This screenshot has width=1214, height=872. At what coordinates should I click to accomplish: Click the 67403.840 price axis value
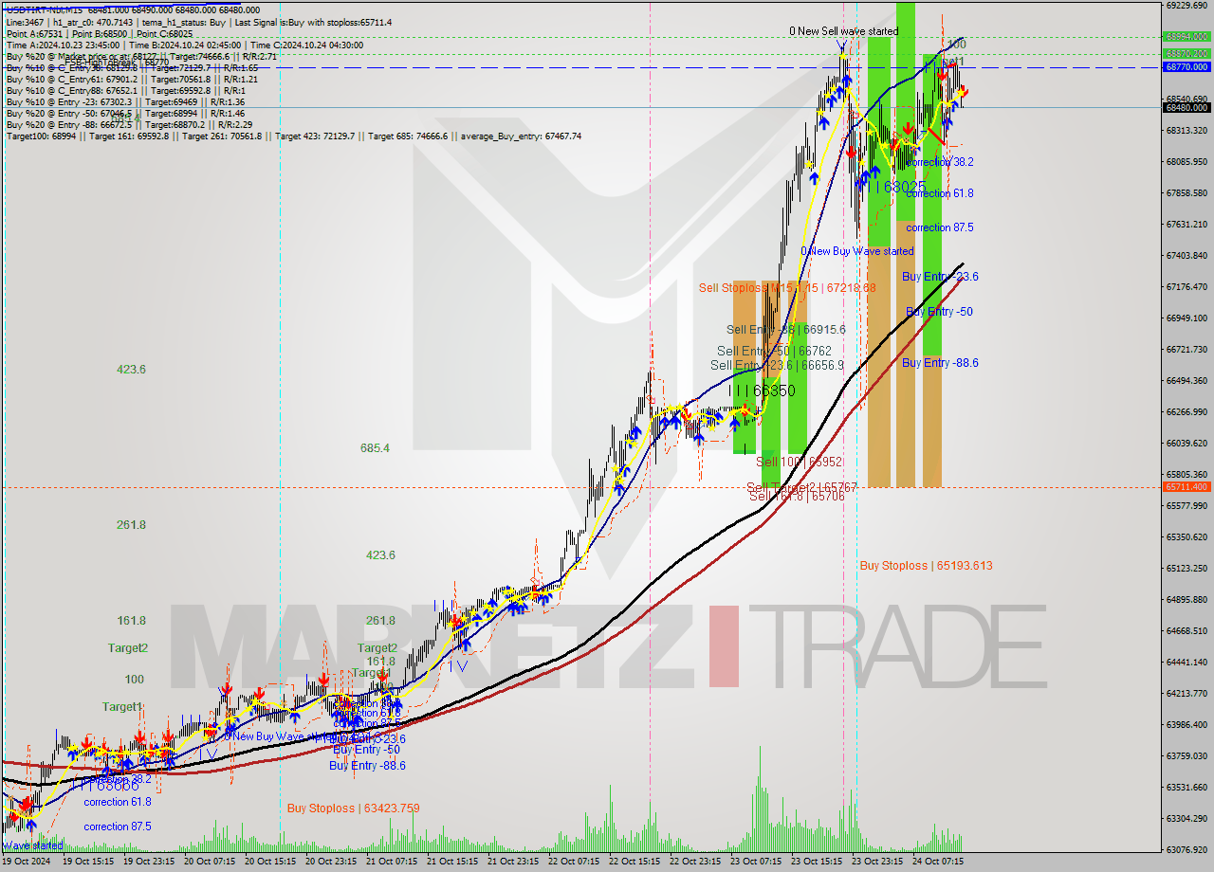click(1186, 255)
